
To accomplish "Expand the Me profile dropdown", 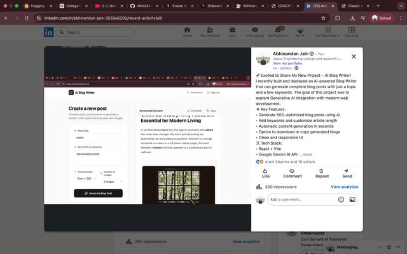I will [x=300, y=32].
